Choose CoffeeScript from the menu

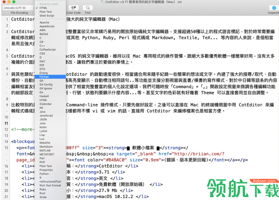pyautogui.click(x=47, y=50)
